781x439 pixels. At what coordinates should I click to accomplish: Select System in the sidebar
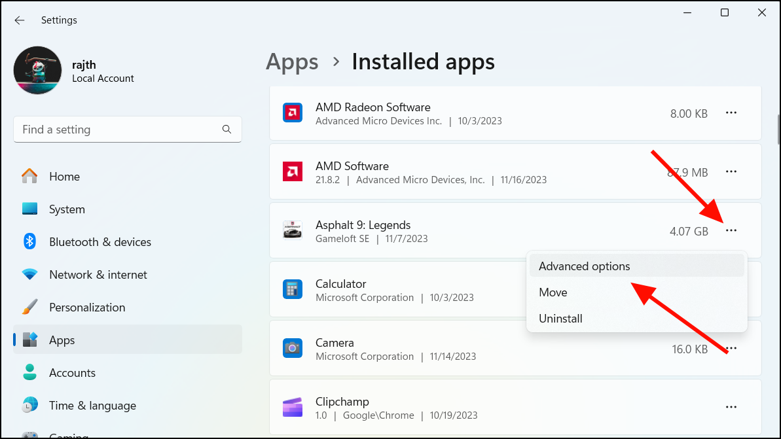click(x=67, y=209)
